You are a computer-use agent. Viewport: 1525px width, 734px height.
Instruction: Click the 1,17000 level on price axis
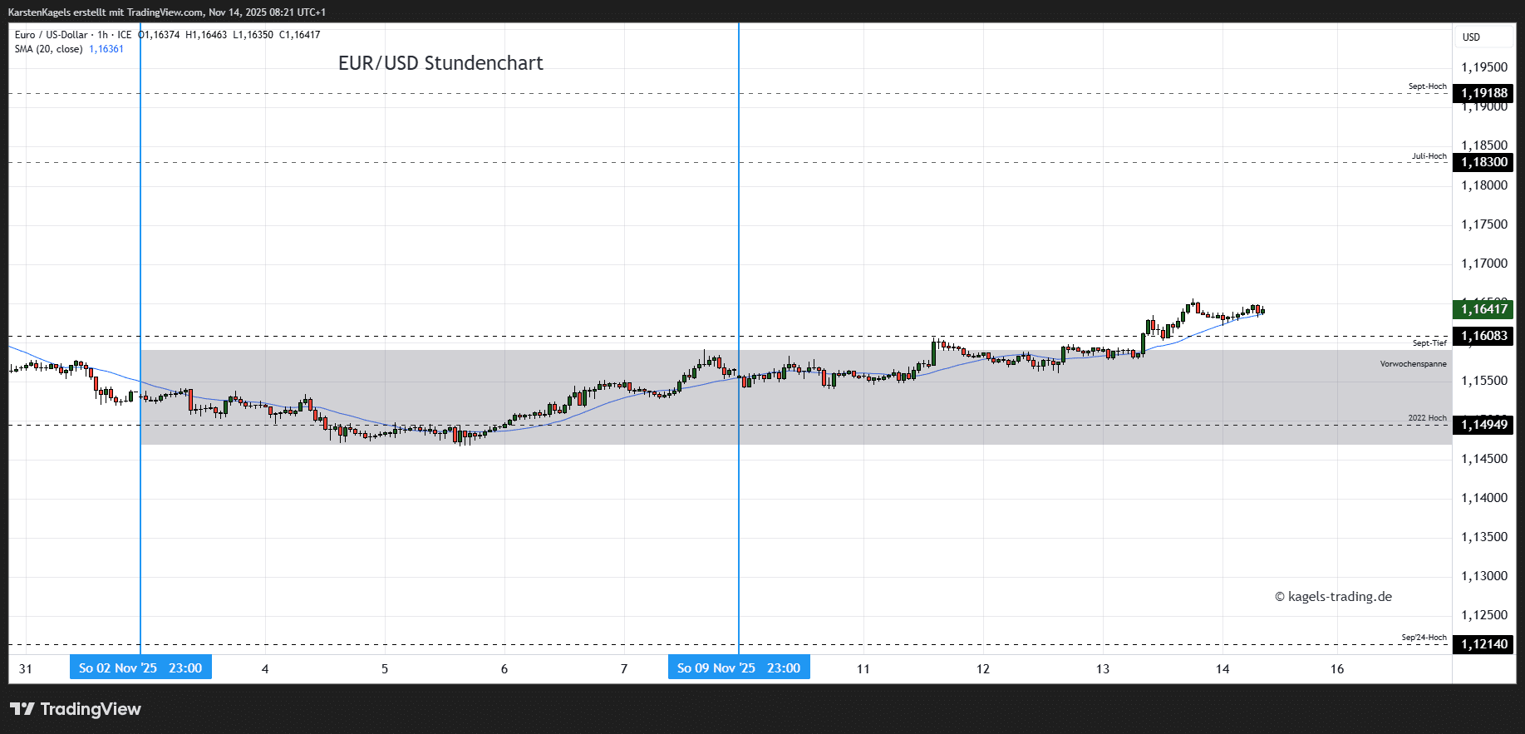(x=1483, y=264)
